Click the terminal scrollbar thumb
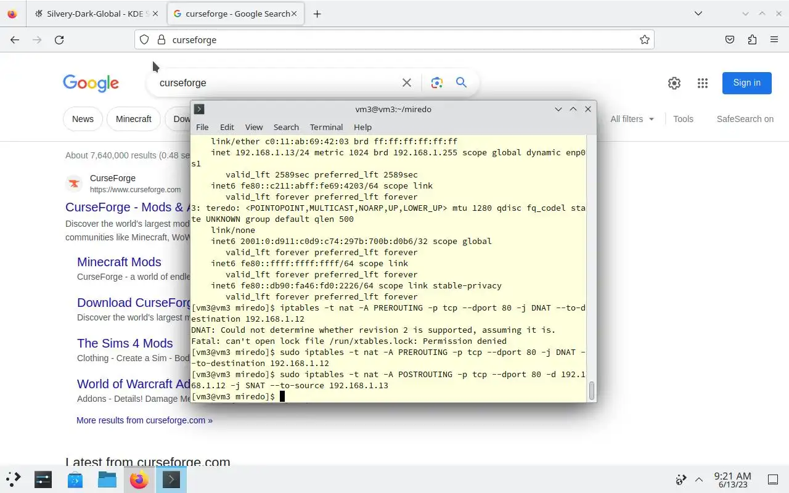 (592, 391)
